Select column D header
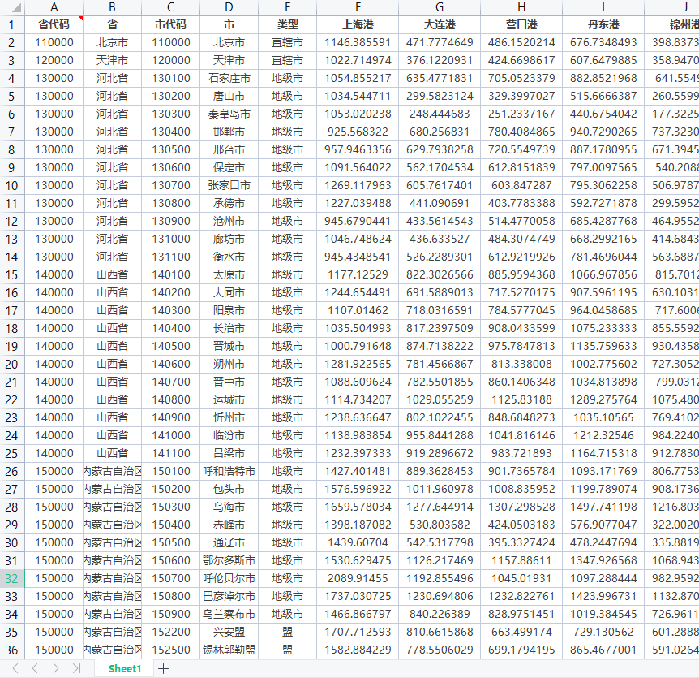699x678 pixels. 229,7
